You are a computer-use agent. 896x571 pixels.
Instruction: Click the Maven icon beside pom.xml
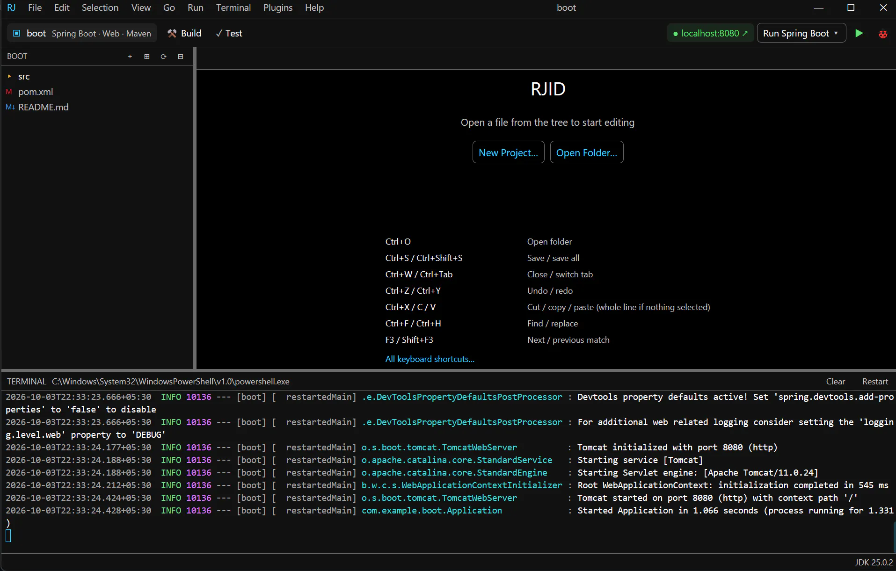(9, 92)
